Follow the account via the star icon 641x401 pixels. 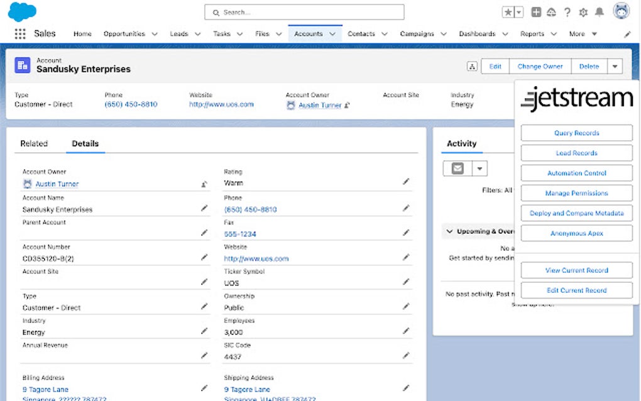(507, 11)
